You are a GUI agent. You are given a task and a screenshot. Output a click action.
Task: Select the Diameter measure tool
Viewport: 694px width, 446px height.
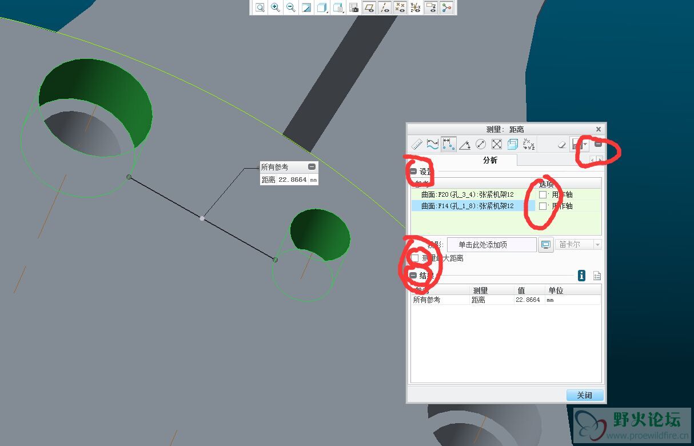[481, 145]
